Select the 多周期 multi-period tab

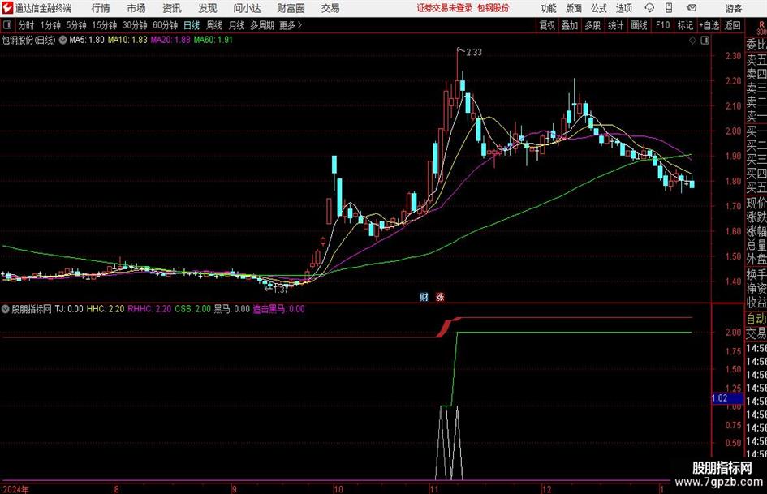point(262,25)
